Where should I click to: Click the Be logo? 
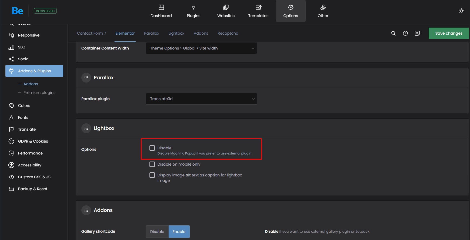(18, 11)
